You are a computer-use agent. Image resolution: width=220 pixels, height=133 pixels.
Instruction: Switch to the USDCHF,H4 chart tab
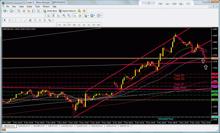[111, 126]
